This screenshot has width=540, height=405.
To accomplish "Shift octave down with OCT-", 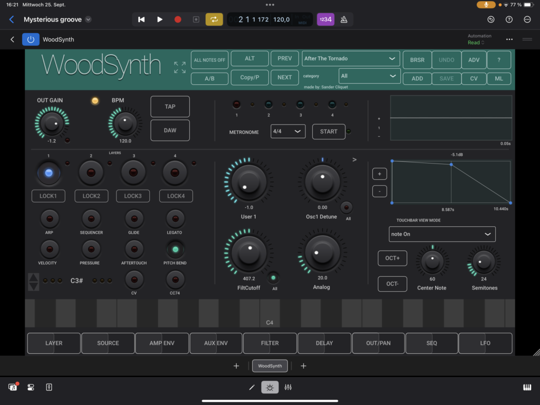I will click(x=392, y=284).
